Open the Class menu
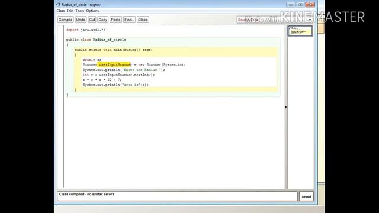 coord(60,11)
